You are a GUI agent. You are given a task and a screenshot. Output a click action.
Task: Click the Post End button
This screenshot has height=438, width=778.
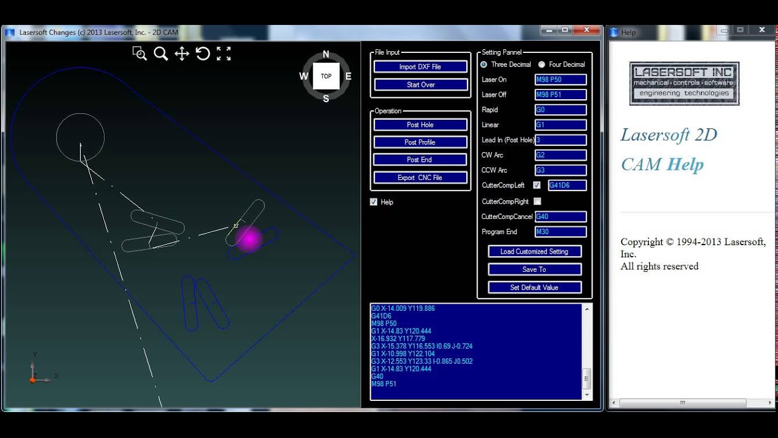(420, 160)
